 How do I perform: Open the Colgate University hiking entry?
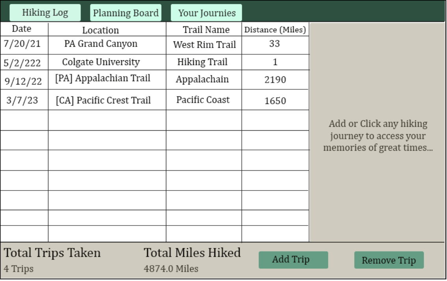pyautogui.click(x=106, y=62)
